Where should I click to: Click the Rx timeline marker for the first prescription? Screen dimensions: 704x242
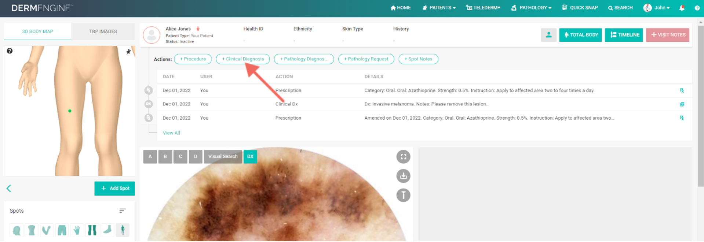click(x=149, y=90)
